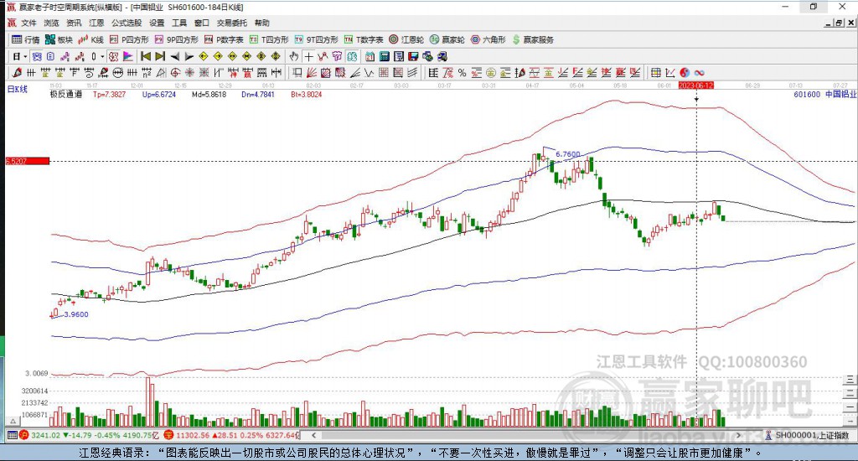This screenshot has height=461, width=858.
Task: Open the 9P四方形 tool
Action: [176, 39]
